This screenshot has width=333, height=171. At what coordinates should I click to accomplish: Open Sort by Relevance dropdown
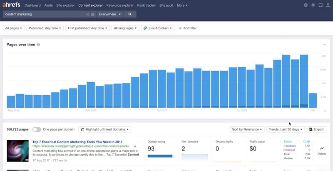[247, 129]
